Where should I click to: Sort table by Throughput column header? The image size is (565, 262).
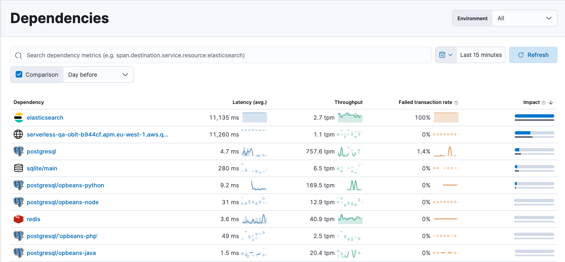click(348, 102)
